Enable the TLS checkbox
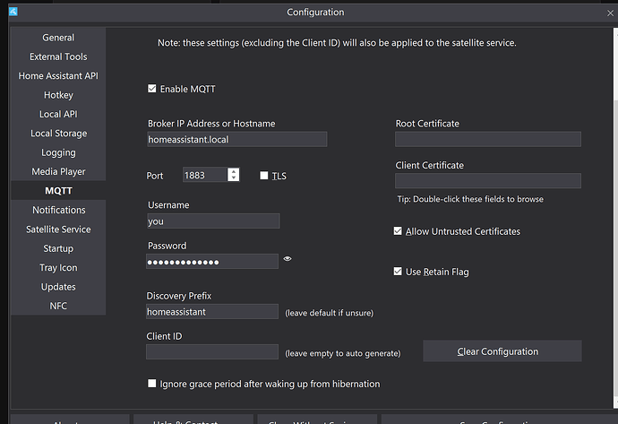 (x=264, y=176)
